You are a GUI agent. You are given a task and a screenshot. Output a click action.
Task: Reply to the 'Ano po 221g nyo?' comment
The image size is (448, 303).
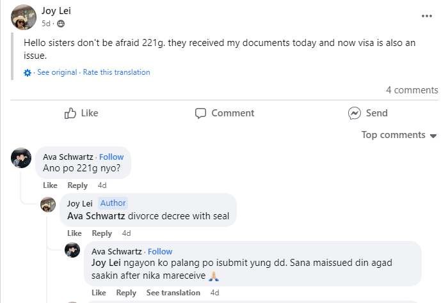tap(77, 185)
